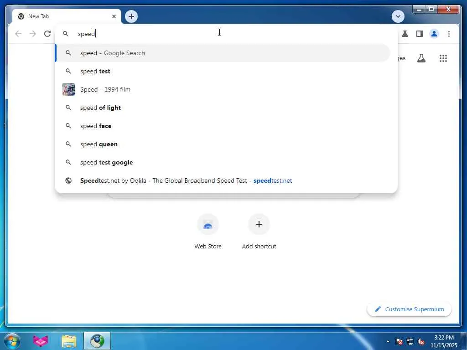Click the Customise Supermium button
This screenshot has height=350, width=467.
(409, 309)
